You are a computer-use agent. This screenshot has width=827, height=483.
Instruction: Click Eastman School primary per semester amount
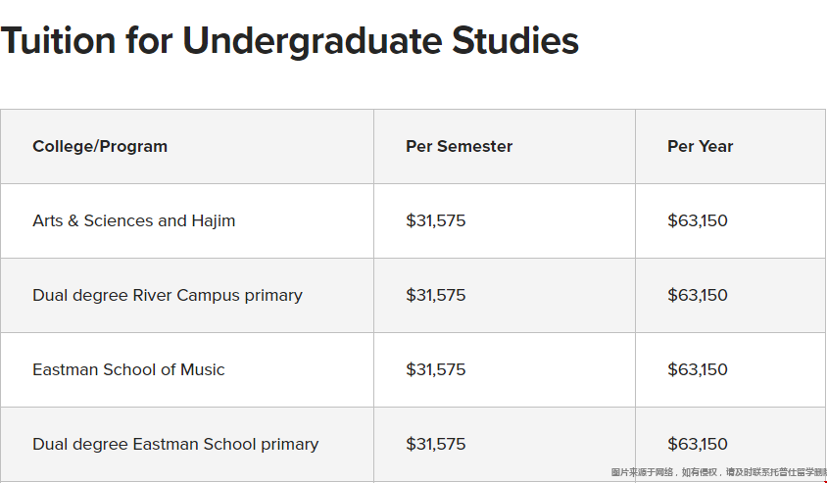click(x=436, y=444)
